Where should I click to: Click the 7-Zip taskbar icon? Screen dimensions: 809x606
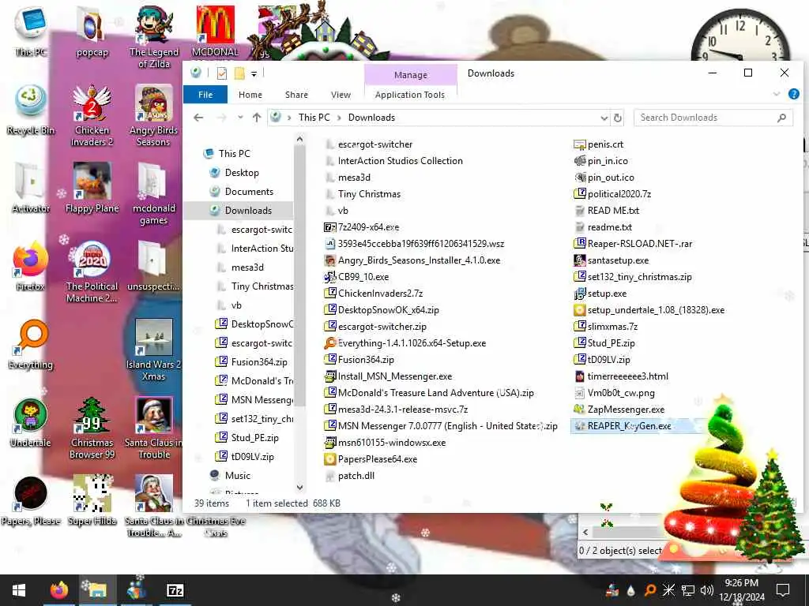pyautogui.click(x=175, y=590)
